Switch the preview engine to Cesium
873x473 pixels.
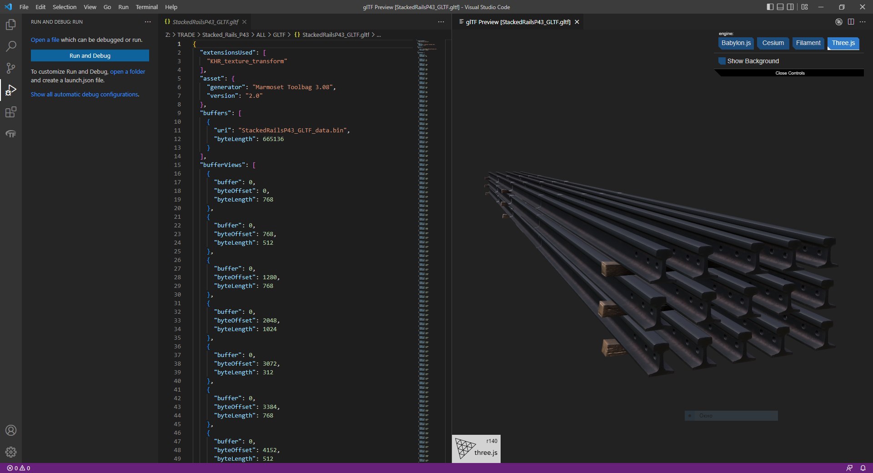[773, 43]
